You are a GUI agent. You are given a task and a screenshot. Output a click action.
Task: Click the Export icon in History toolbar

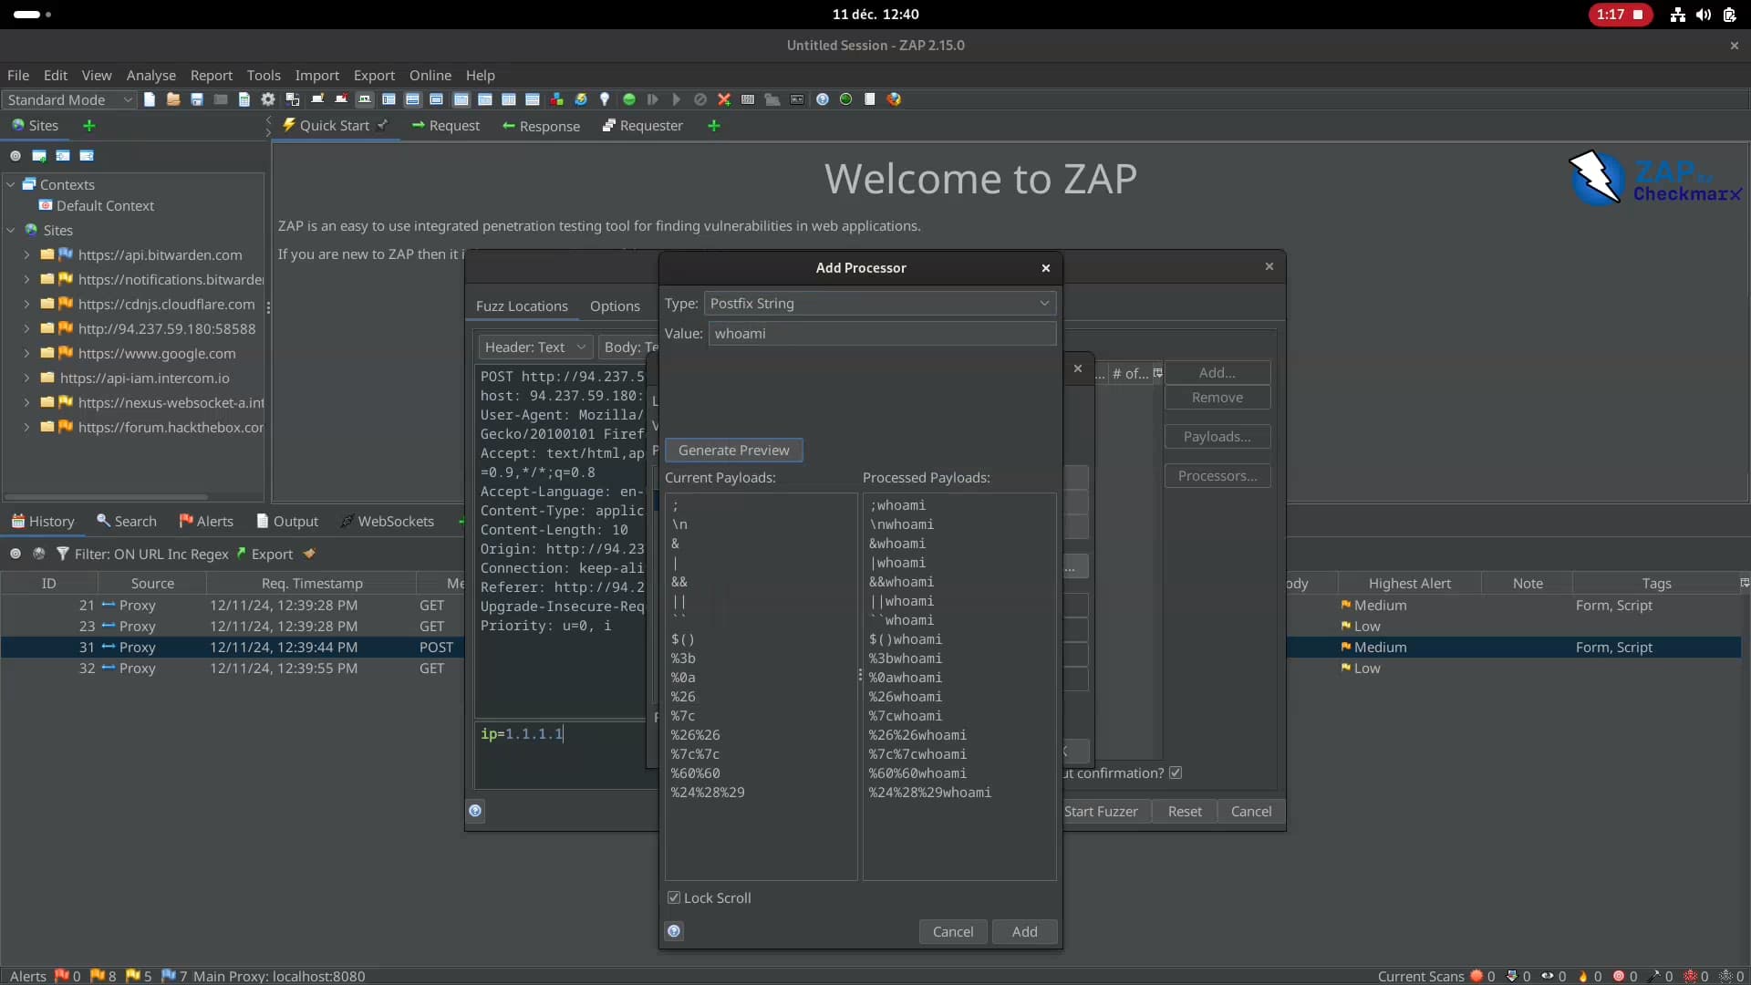pyautogui.click(x=263, y=554)
